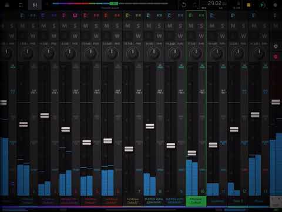Click the play button in transport
The image size is (282, 212).
[263, 5]
